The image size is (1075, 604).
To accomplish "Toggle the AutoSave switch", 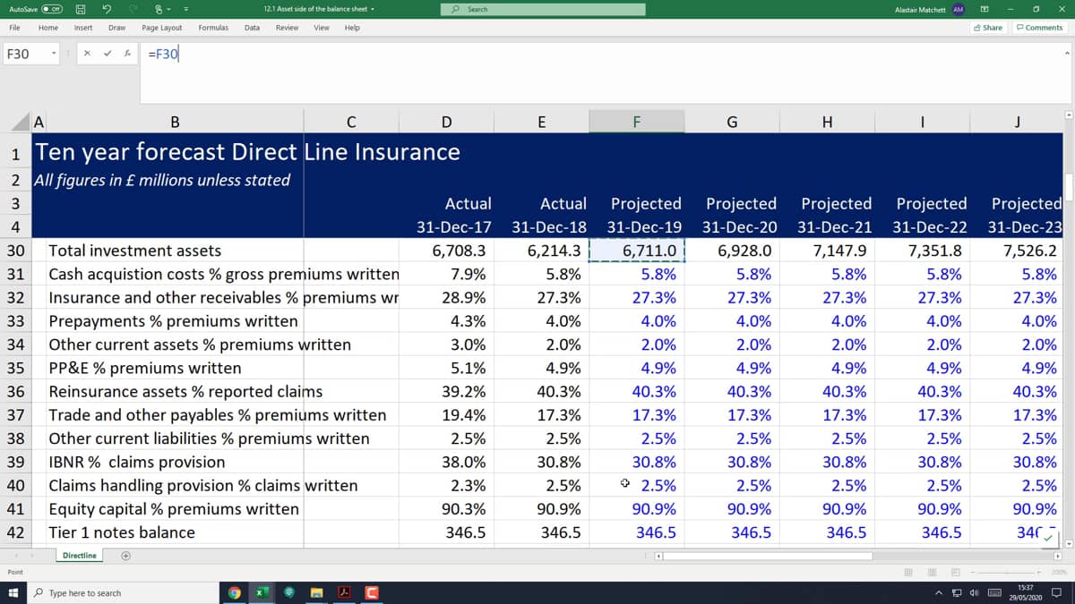I will click(50, 9).
